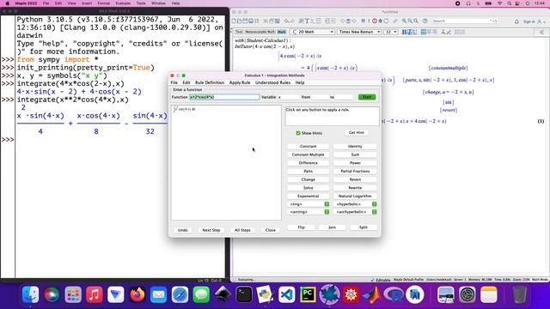Open Terminal from the Dock
Viewport: 550px width, 309px height.
click(244, 294)
